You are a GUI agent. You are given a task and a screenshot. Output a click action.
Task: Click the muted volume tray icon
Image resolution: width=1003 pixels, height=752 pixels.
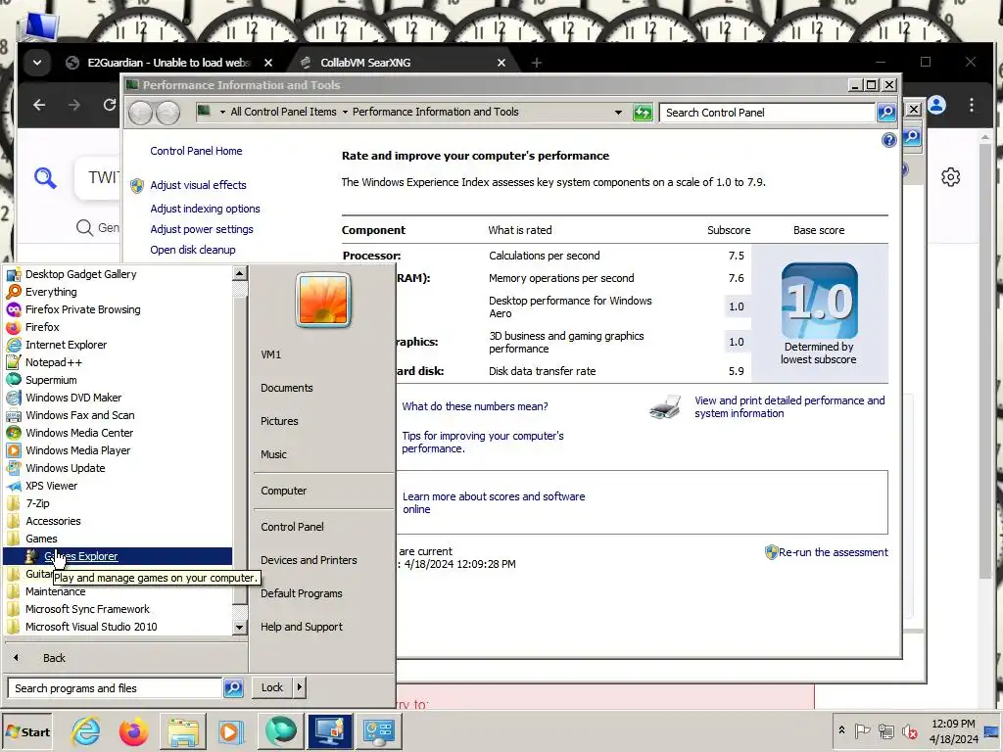click(909, 730)
